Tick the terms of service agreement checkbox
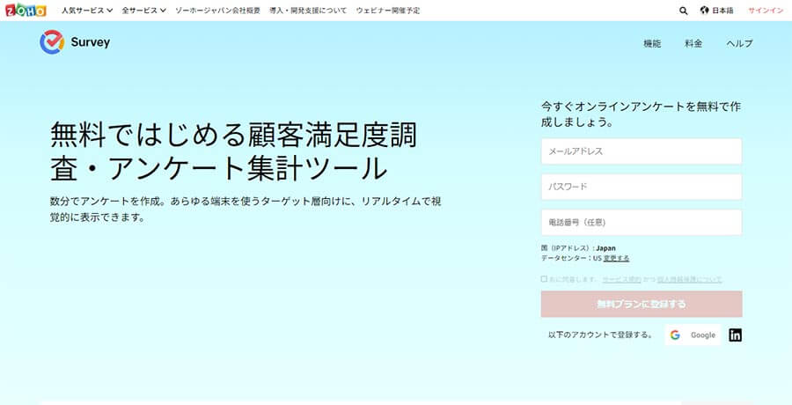The height and width of the screenshot is (405, 792). point(545,279)
